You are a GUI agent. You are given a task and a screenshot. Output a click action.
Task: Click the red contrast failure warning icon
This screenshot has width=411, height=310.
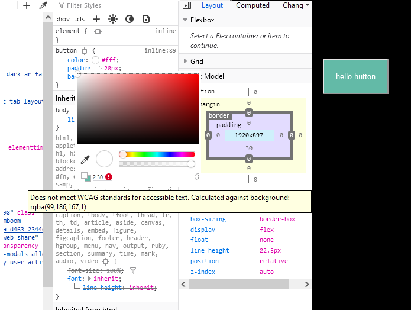[x=109, y=177]
